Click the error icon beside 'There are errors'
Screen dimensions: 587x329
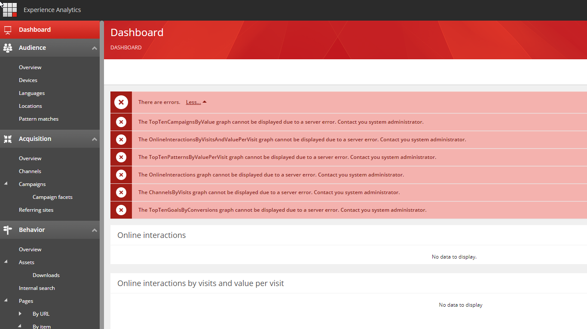pos(121,102)
